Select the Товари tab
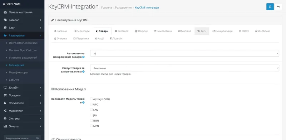 click(102, 31)
